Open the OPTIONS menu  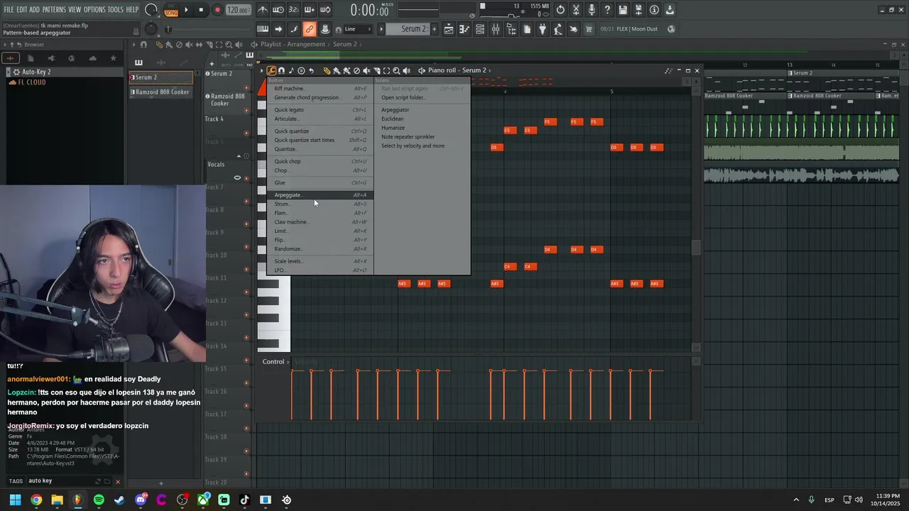(x=94, y=10)
